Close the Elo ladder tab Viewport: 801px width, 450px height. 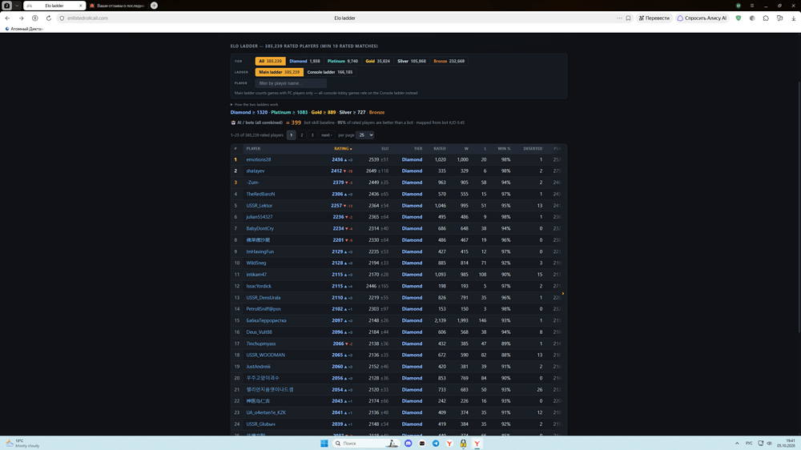[x=80, y=6]
